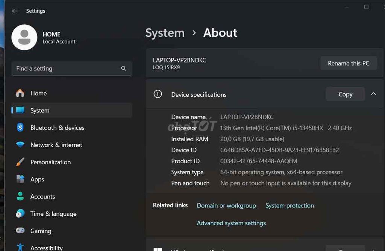Viewport: 385px width, 251px height.
Task: Click the System type value 64-bit operating system
Action: pyautogui.click(x=281, y=172)
